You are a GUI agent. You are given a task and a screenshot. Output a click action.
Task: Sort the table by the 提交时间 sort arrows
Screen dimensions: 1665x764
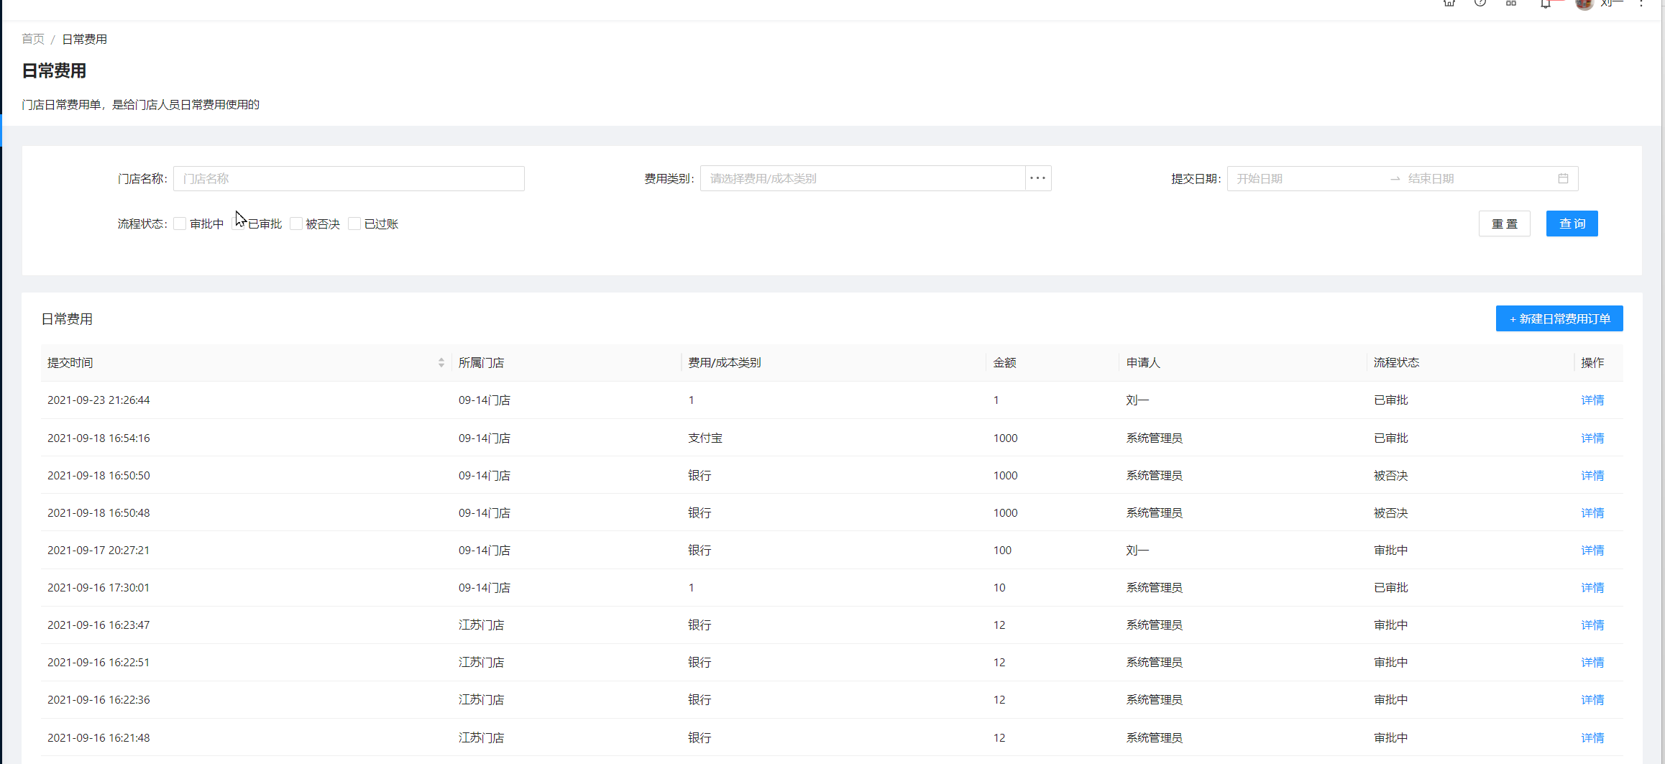click(441, 363)
